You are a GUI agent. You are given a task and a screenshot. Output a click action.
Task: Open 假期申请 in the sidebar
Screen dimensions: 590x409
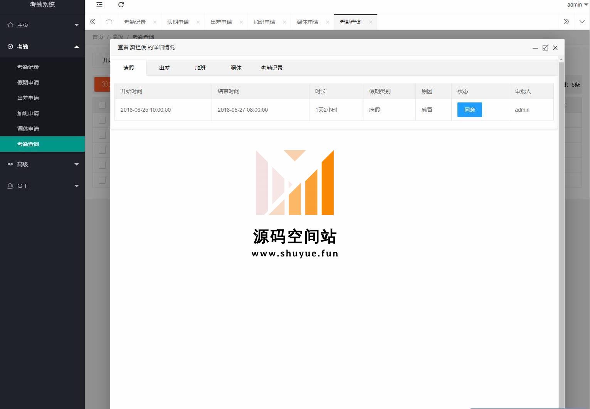pos(42,82)
